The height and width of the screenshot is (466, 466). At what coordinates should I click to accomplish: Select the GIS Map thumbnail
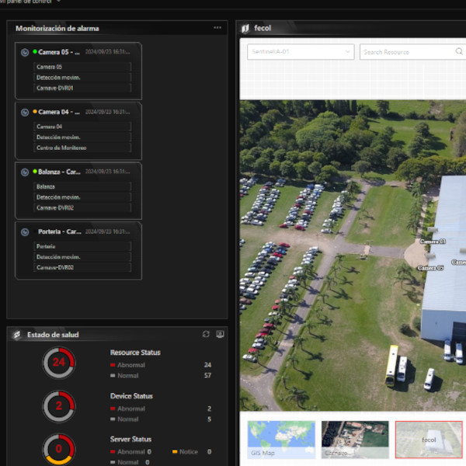click(x=281, y=440)
